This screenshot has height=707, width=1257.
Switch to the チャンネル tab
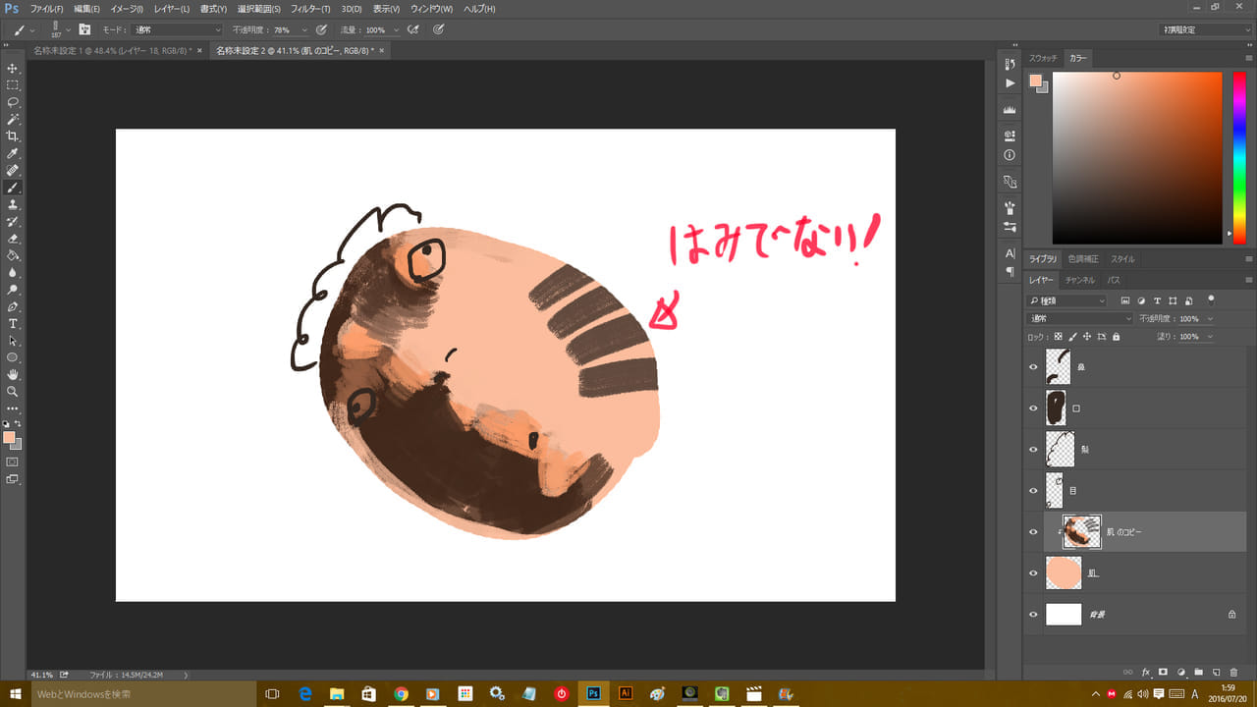(1079, 281)
